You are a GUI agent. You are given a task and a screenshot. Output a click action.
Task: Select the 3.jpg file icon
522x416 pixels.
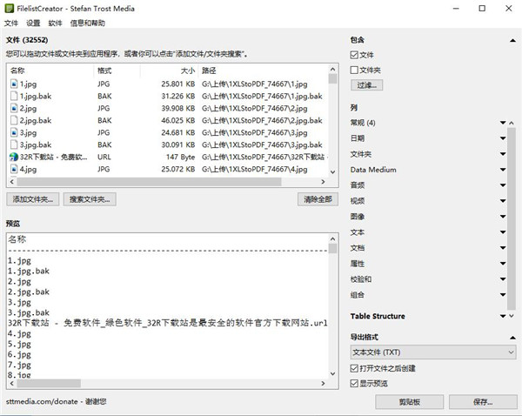[14, 132]
